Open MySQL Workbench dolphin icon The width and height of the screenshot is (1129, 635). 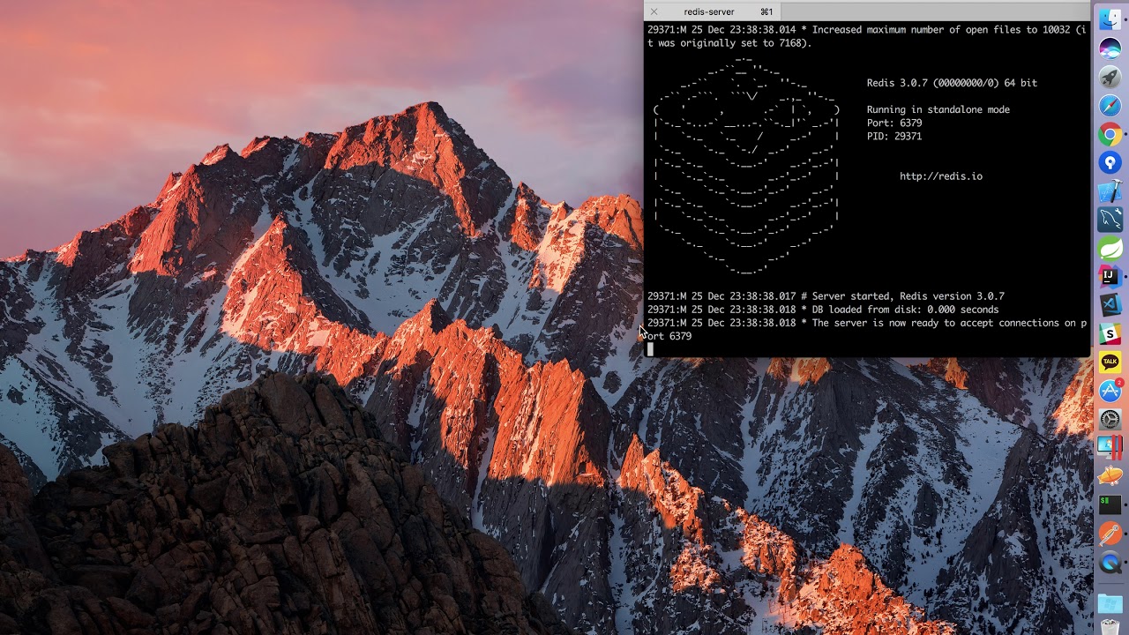coord(1110,219)
